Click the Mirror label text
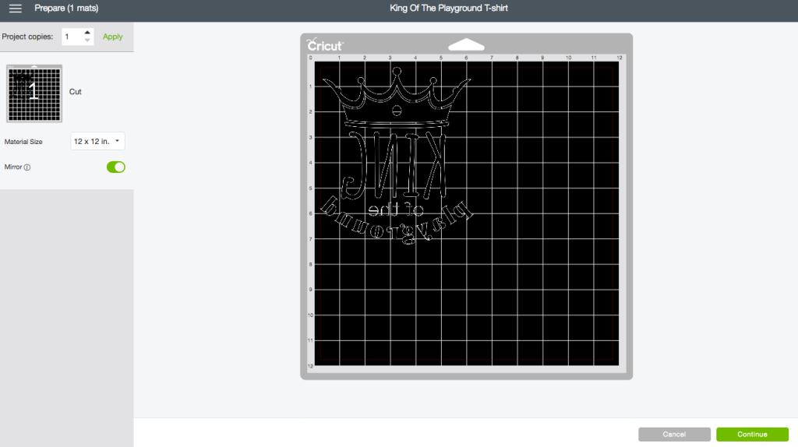Image resolution: width=798 pixels, height=447 pixels. (12, 167)
